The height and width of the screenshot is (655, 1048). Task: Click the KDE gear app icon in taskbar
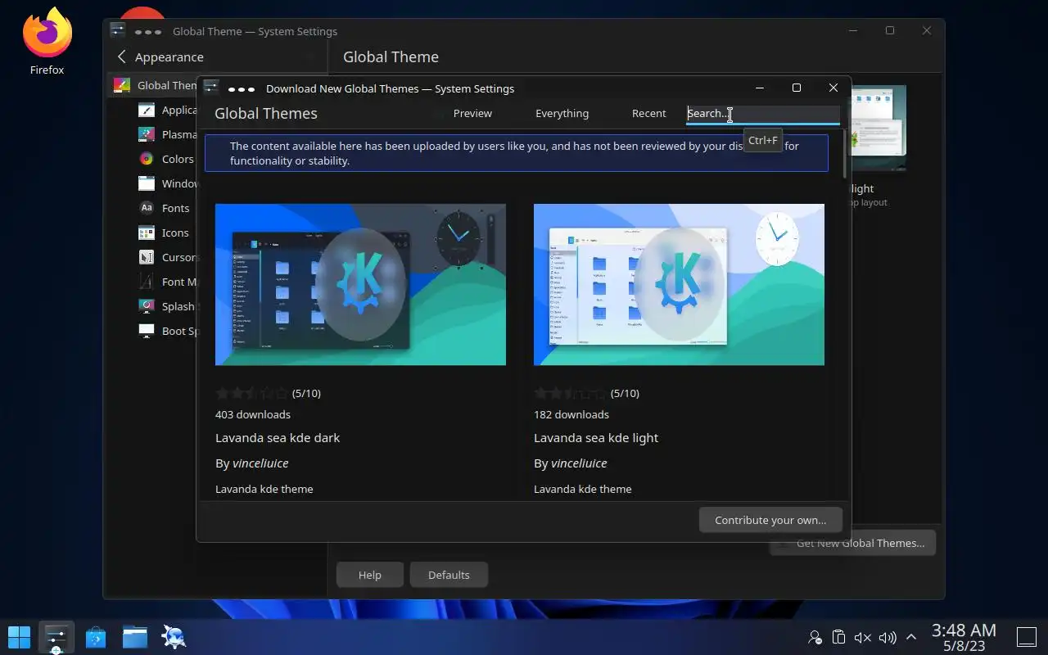click(x=174, y=636)
